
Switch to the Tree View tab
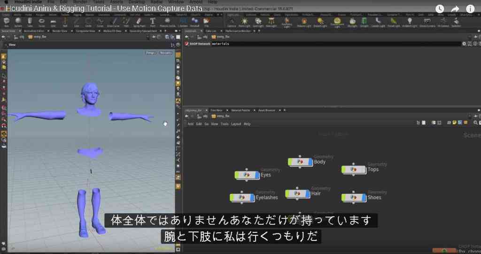(216, 110)
